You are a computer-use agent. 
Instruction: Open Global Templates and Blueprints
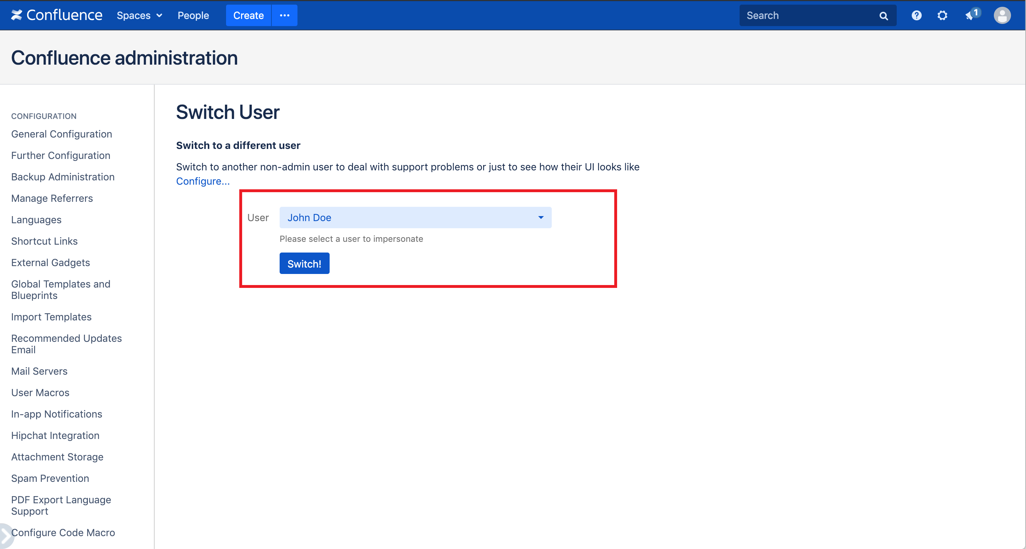pos(61,290)
